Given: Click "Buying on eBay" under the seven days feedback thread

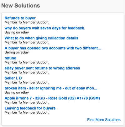Looking at the screenshot, I should coord(17,32).
